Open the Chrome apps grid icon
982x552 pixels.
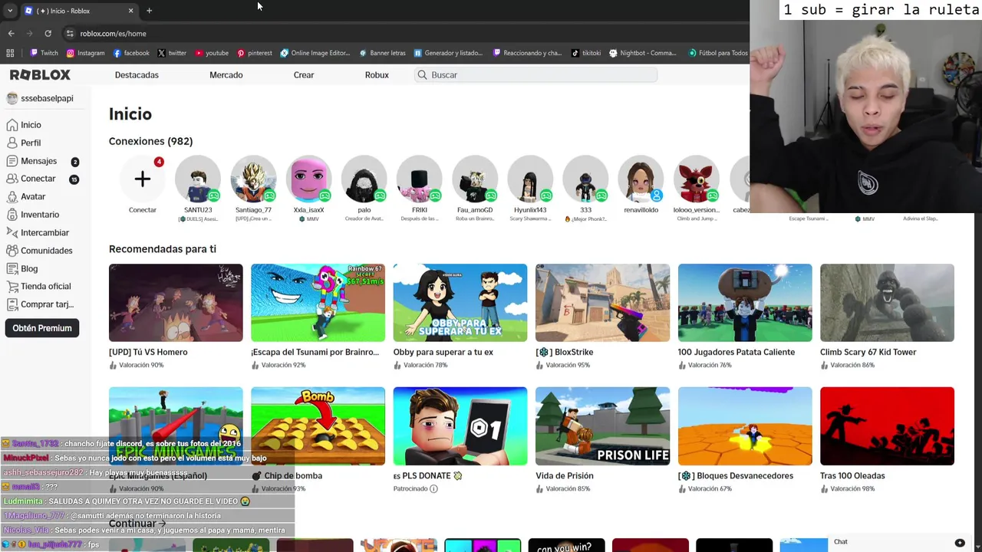click(x=10, y=53)
